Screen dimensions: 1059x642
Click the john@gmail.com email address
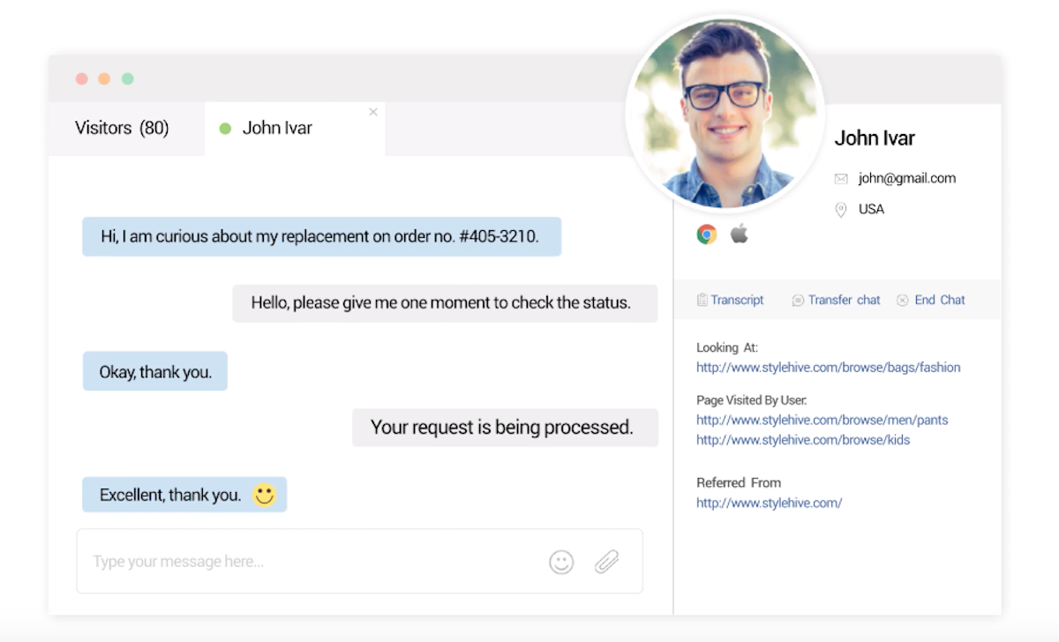click(907, 178)
